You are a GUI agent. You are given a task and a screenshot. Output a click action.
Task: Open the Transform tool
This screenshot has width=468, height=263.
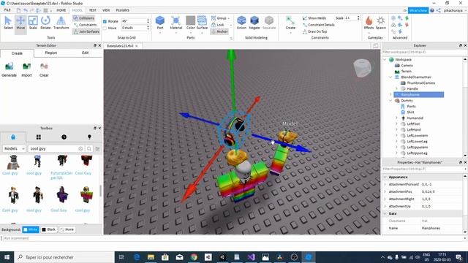coord(61,23)
